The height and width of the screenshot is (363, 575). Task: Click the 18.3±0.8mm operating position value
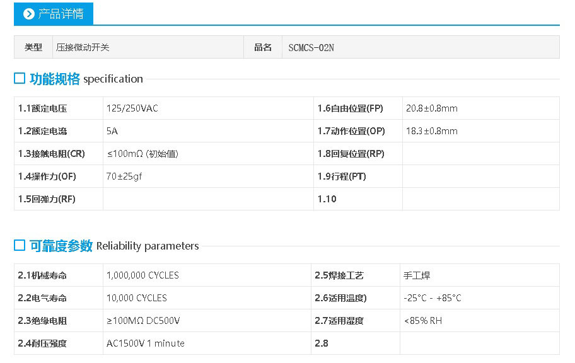pos(431,131)
